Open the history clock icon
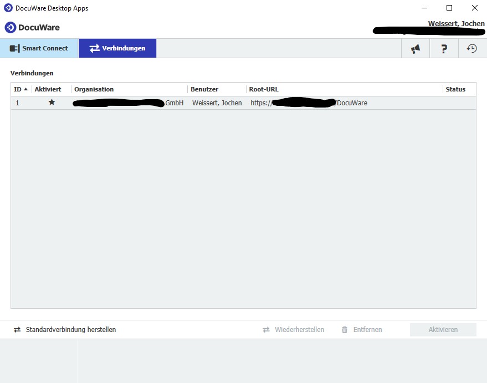487x383 pixels. click(x=472, y=49)
